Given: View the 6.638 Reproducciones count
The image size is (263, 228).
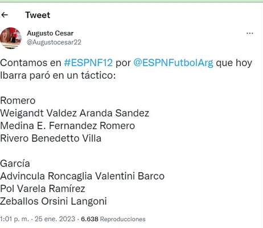Looking at the screenshot, I should tap(113, 219).
